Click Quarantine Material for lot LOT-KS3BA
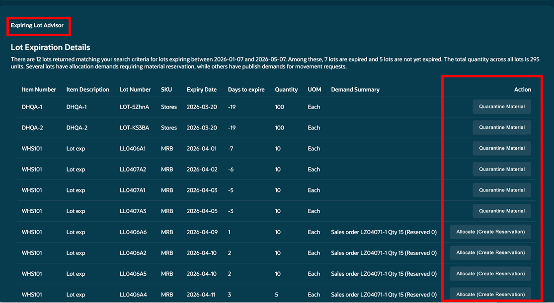Viewport: 554px width, 303px height. point(502,127)
